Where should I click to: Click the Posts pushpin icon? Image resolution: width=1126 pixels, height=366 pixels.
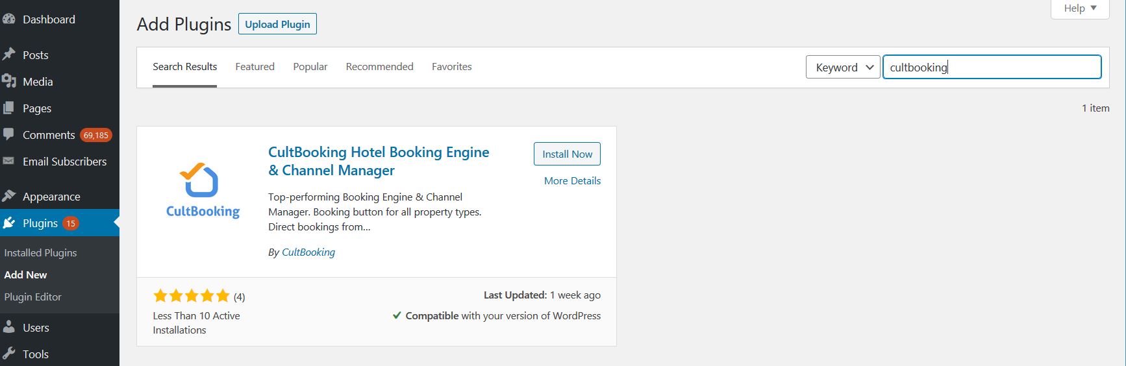click(8, 55)
